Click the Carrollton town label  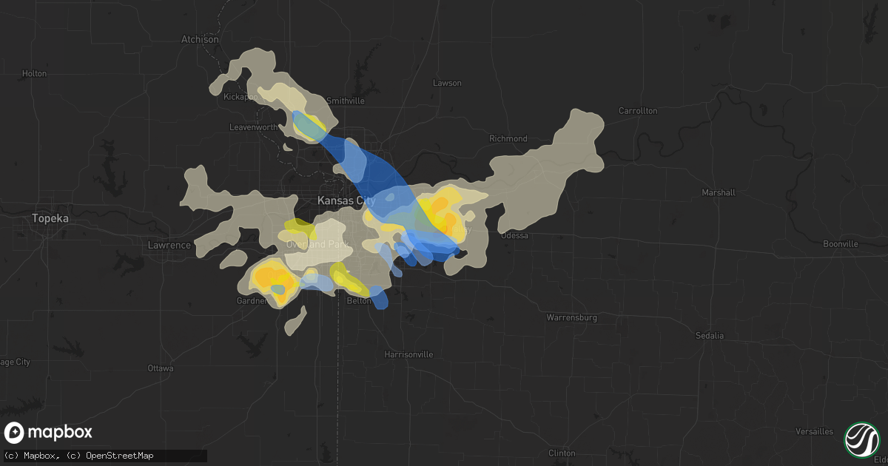tap(638, 111)
